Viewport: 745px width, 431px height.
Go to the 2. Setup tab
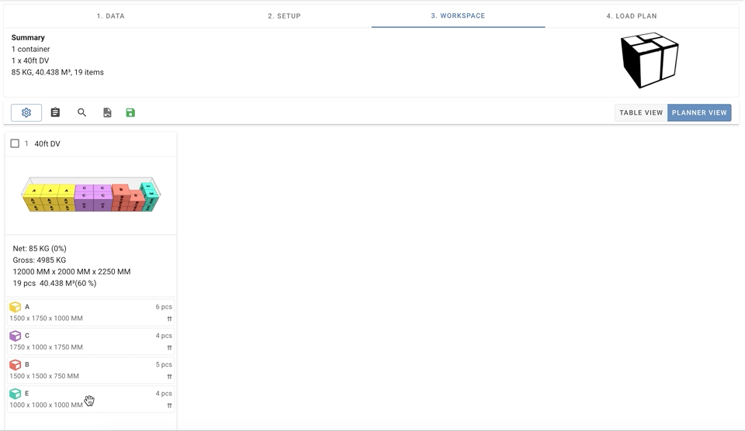tap(284, 16)
